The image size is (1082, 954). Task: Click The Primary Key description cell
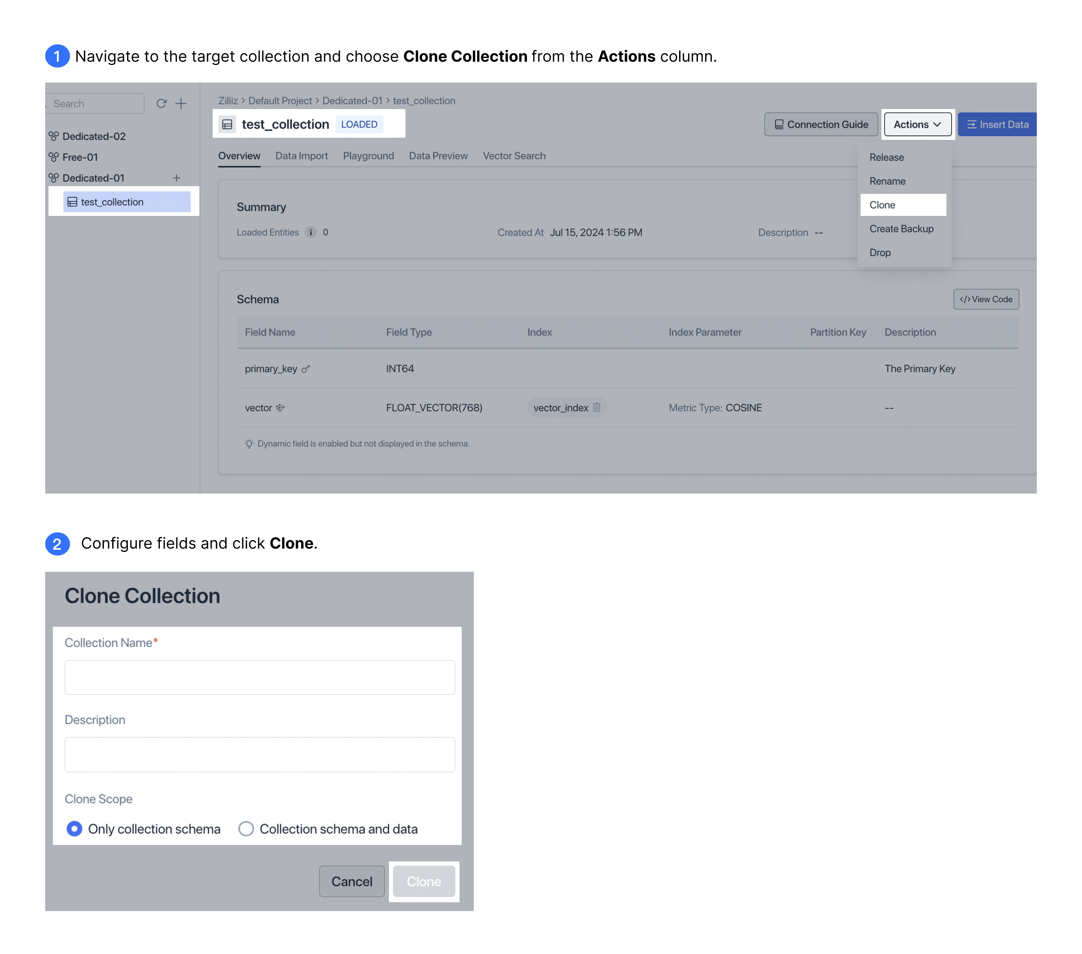(920, 369)
